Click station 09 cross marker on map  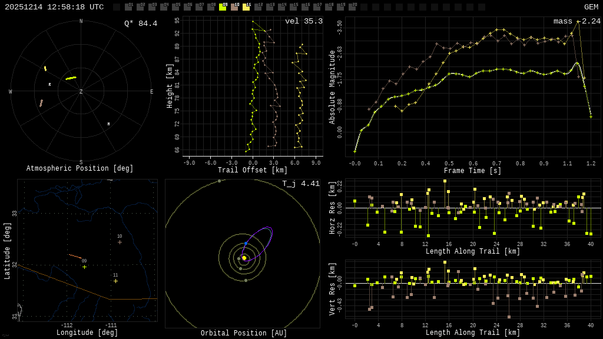(x=84, y=267)
